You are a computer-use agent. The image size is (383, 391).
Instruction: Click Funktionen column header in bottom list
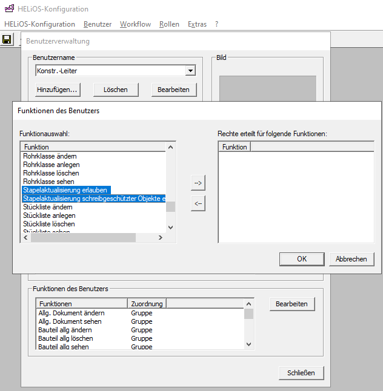(82, 304)
